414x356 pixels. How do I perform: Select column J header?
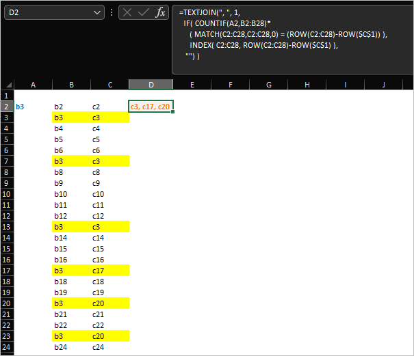click(x=383, y=85)
